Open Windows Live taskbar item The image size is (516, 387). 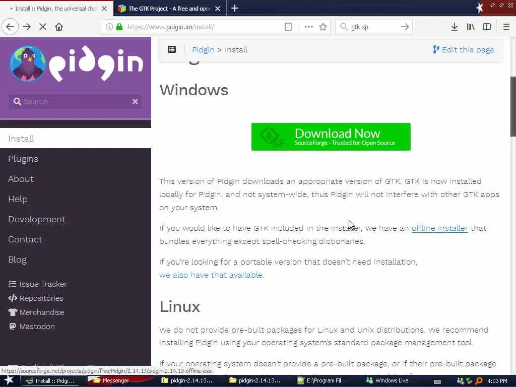[391, 380]
